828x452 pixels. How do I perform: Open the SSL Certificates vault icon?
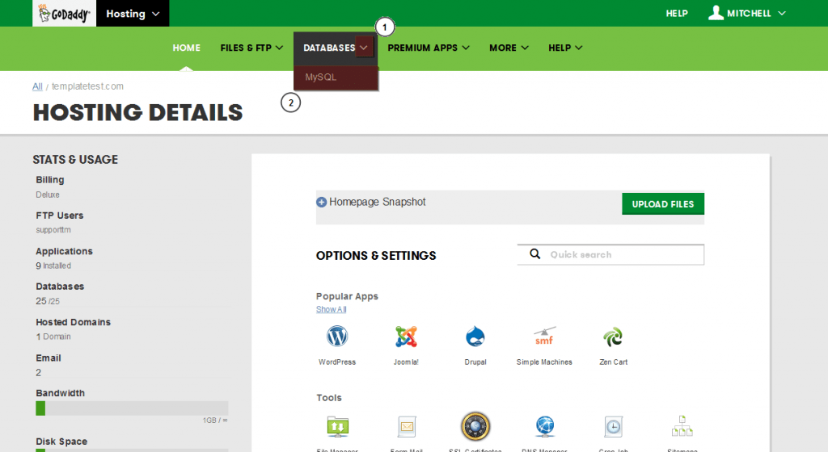point(475,426)
